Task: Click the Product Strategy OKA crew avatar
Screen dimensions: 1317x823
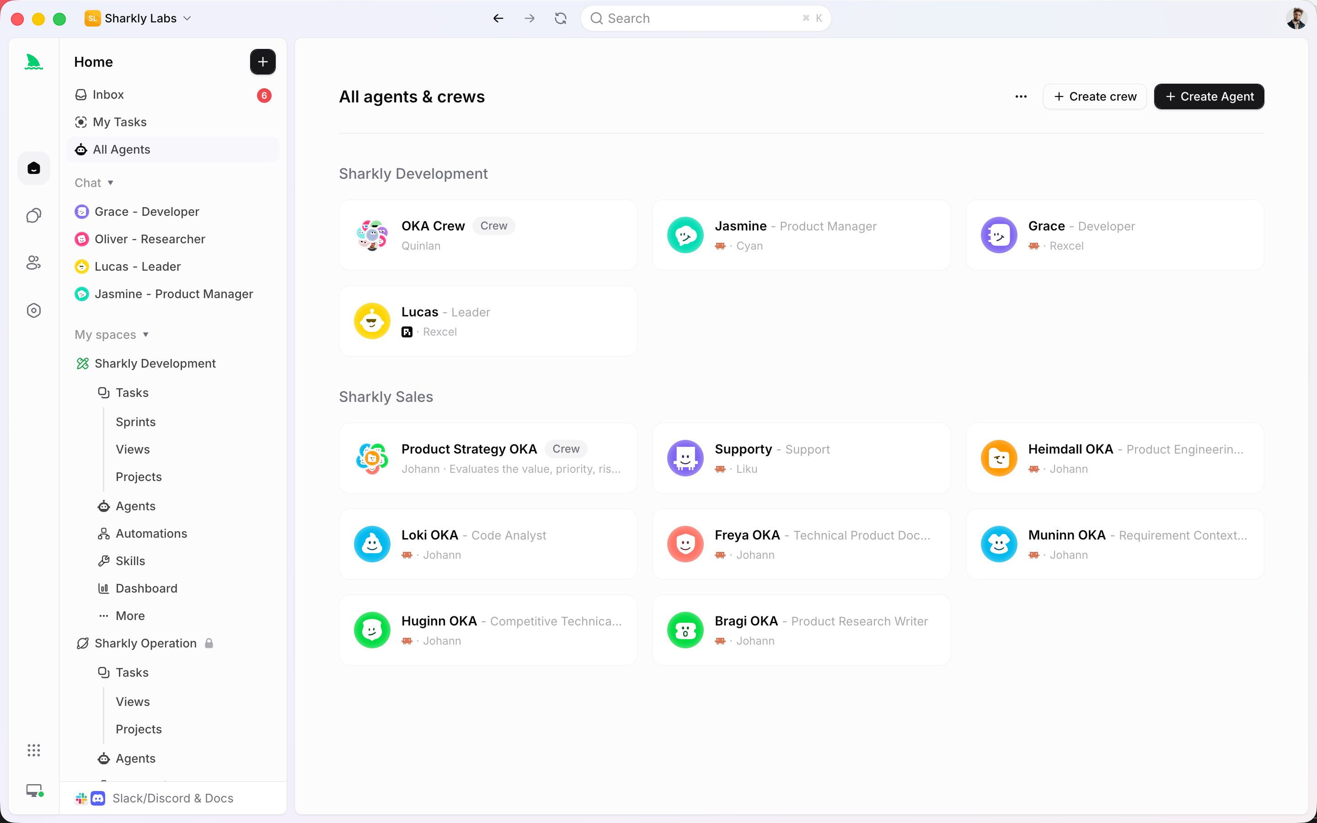Action: (372, 458)
